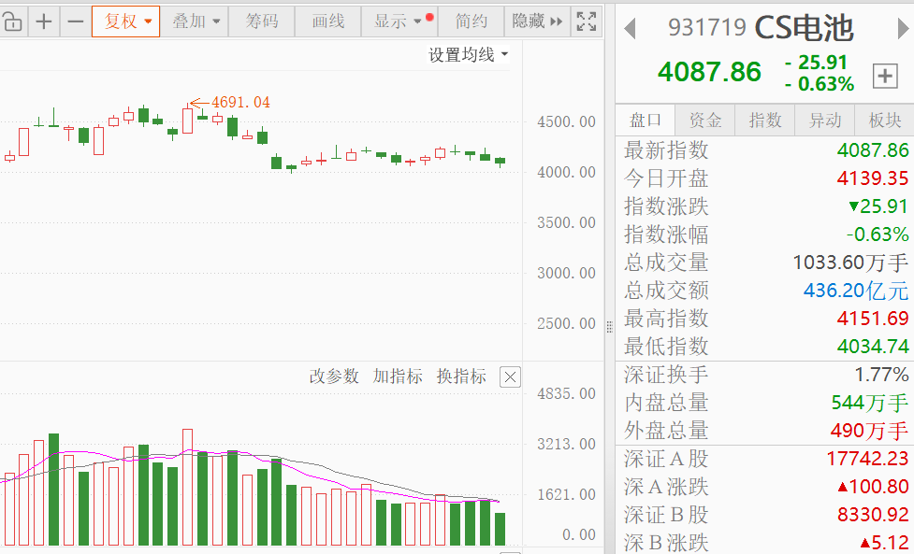This screenshot has height=554, width=914.
Task: Click the 总成交量 value 1033.60万手
Action: coord(850,263)
